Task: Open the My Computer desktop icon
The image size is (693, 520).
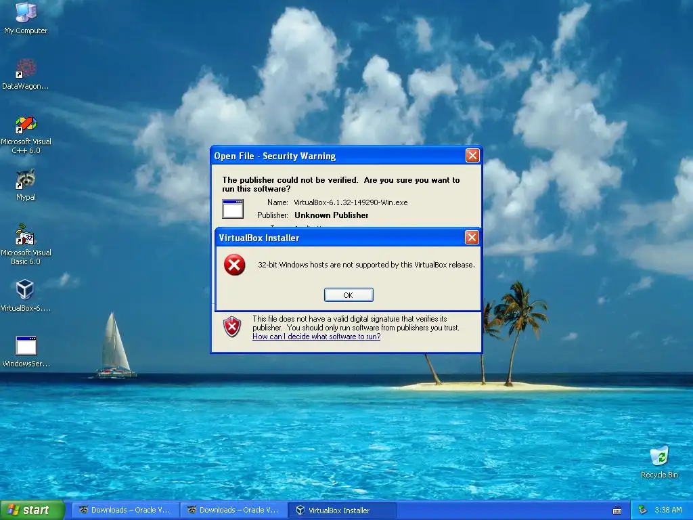Action: (26, 18)
